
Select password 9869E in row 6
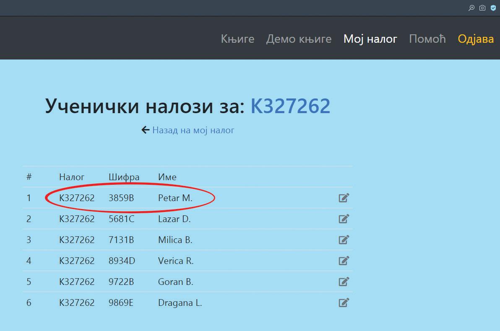(121, 303)
